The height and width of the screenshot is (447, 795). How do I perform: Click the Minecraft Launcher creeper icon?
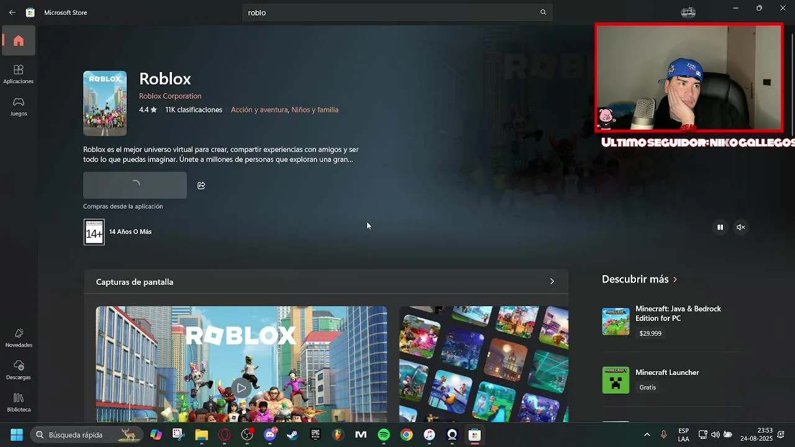click(616, 380)
